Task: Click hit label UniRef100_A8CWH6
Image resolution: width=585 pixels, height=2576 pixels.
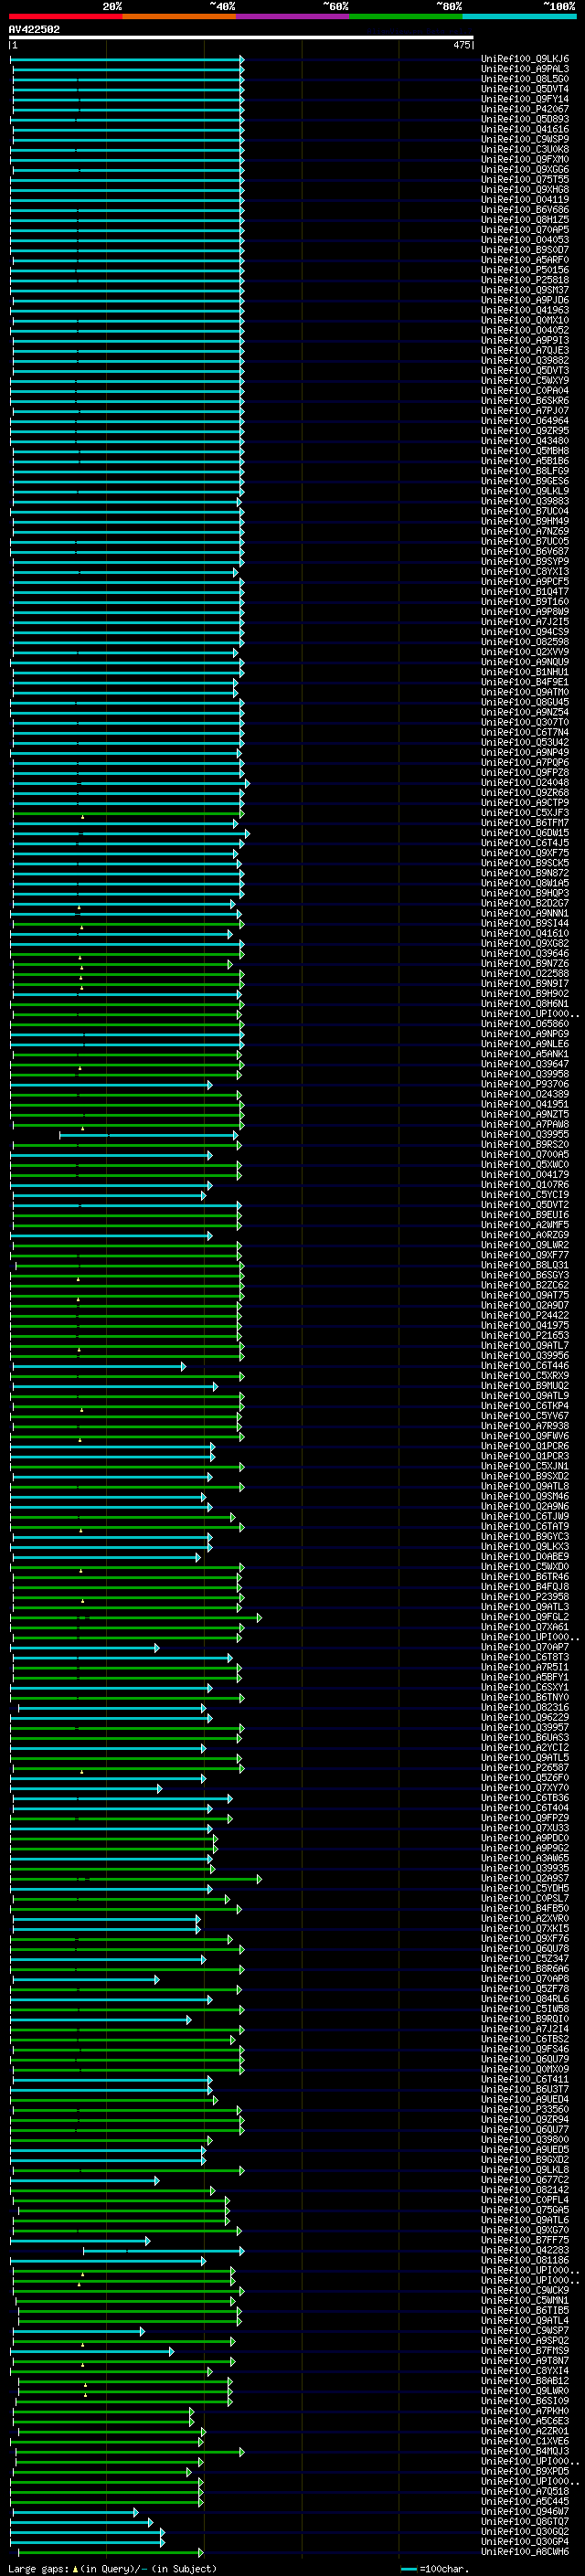Action: (x=525, y=2551)
